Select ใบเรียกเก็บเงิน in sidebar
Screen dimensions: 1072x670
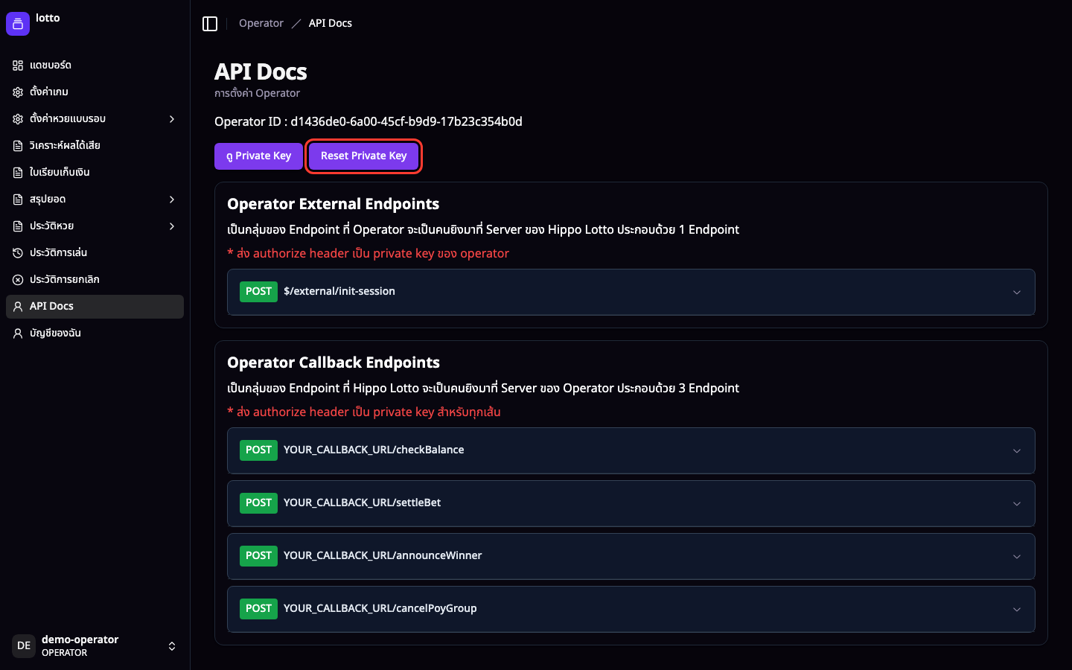pyautogui.click(x=95, y=173)
